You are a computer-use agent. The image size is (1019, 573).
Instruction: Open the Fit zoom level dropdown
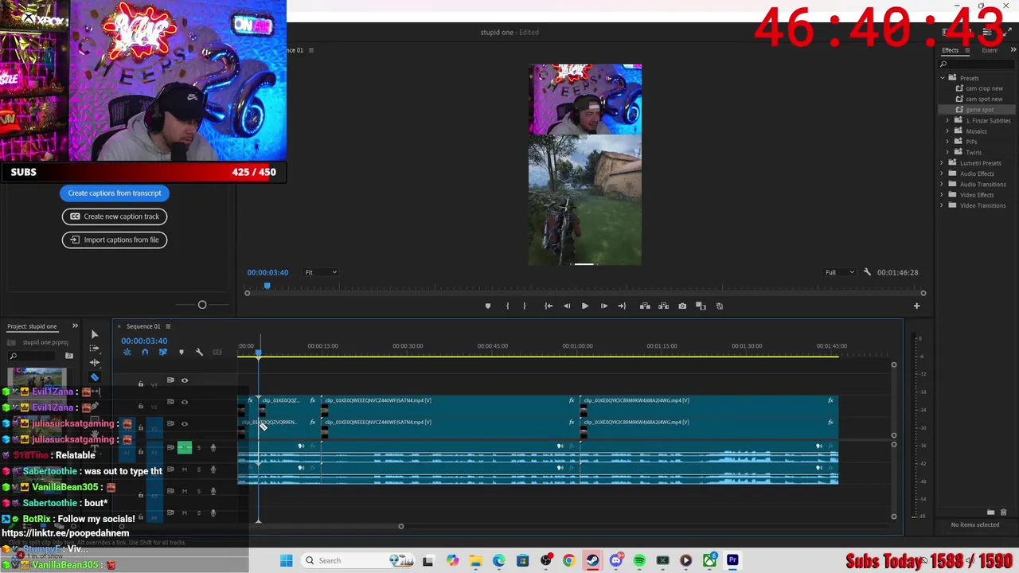tap(321, 272)
